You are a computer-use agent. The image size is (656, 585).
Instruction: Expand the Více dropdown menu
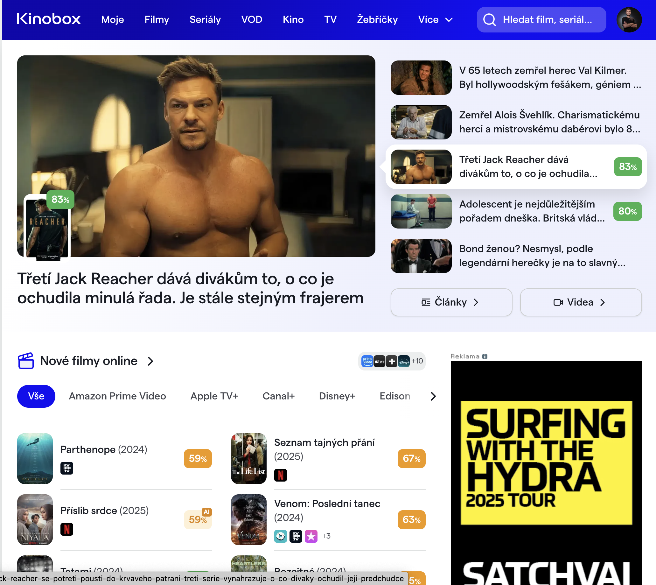pyautogui.click(x=435, y=20)
